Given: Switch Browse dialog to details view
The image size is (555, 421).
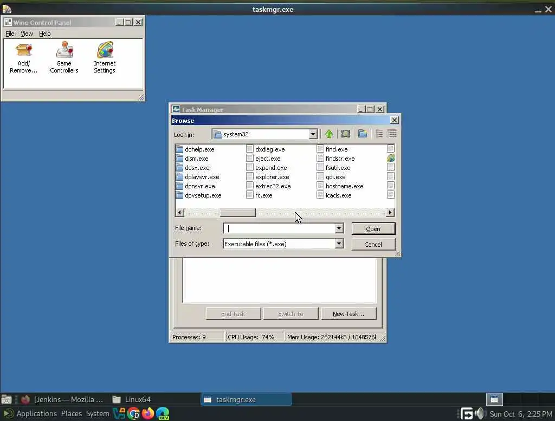Looking at the screenshot, I should 392,134.
